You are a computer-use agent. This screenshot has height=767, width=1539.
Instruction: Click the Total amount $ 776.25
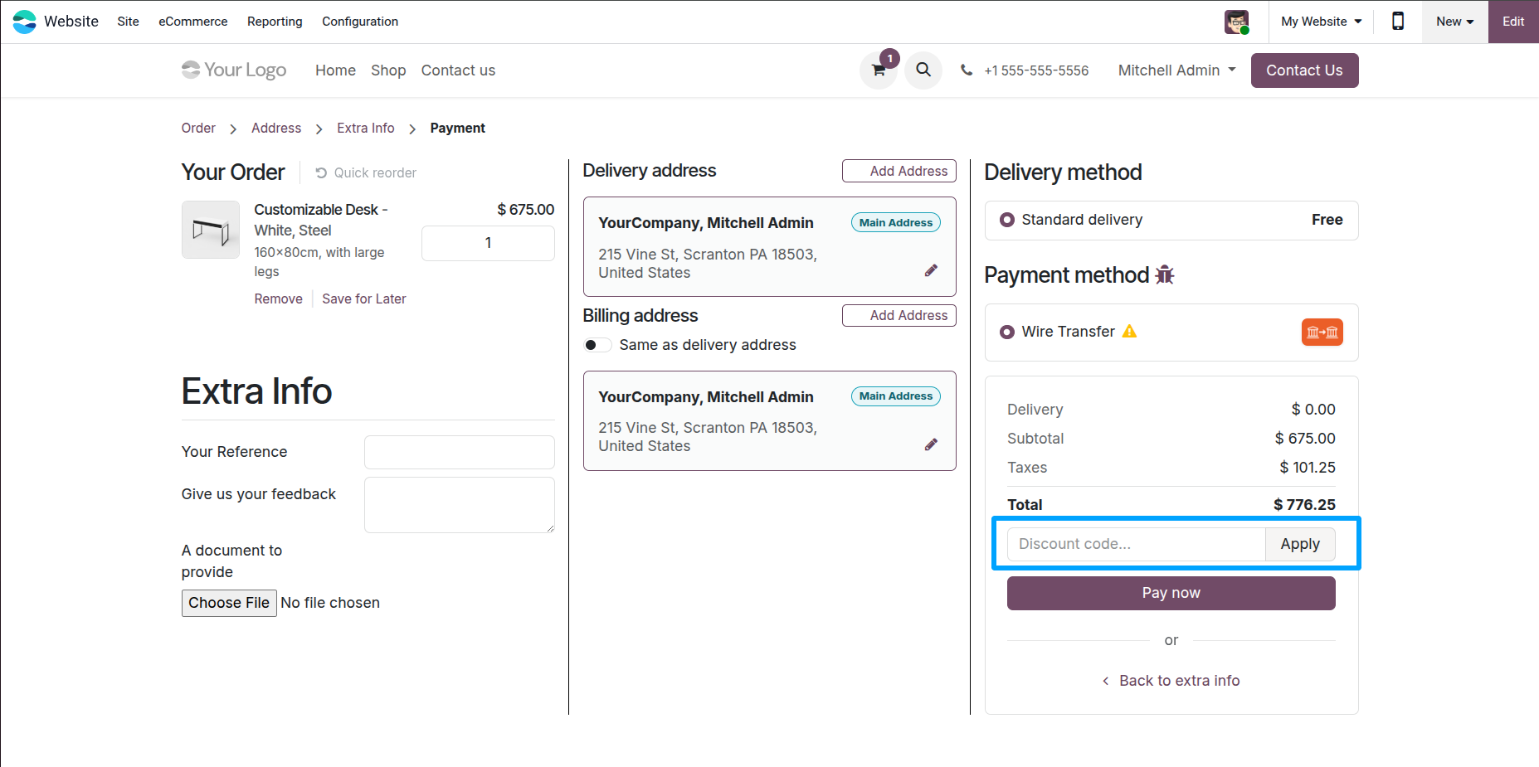click(x=1304, y=505)
